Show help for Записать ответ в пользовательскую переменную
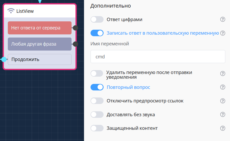 (x=222, y=33)
